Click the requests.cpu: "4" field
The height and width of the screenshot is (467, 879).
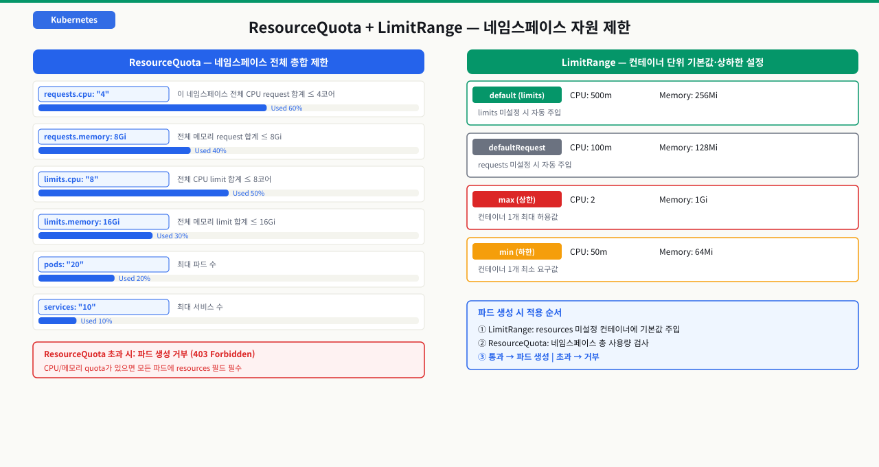[104, 94]
